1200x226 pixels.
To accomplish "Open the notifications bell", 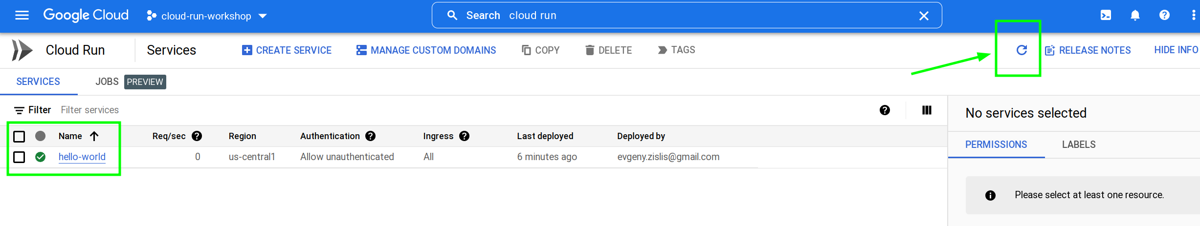I will tap(1135, 16).
